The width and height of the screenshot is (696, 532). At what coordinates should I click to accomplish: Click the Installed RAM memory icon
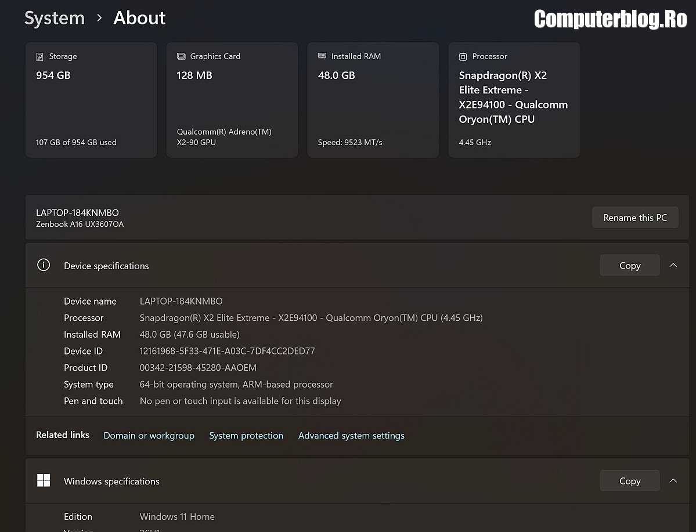click(x=322, y=56)
